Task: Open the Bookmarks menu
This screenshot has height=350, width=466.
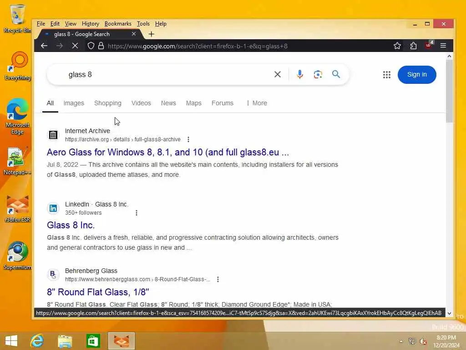Action: (x=118, y=24)
